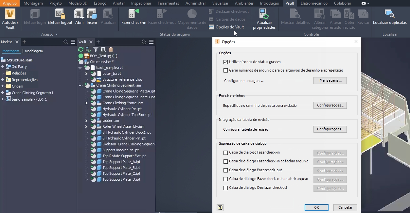Image resolution: width=410 pixels, height=213 pixels.
Task: Switch to the Modelo 3D ribbon tab
Action: [x=78, y=3]
